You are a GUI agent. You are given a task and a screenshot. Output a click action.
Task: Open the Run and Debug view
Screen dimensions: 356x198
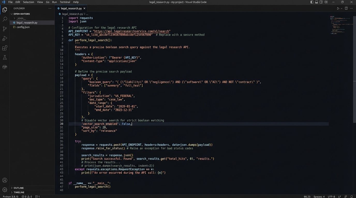point(5,38)
